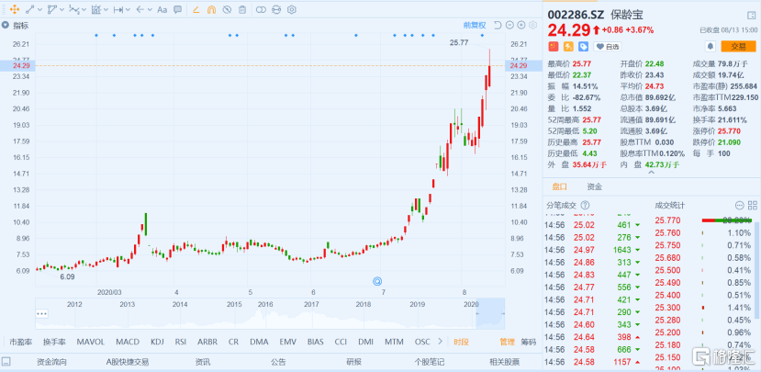
Task: Toggle the MACD indicator
Action: coord(128,342)
